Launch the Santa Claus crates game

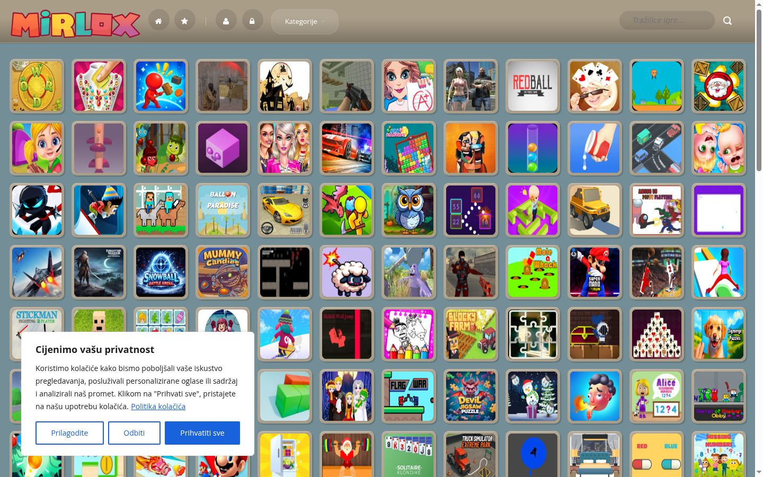point(718,86)
